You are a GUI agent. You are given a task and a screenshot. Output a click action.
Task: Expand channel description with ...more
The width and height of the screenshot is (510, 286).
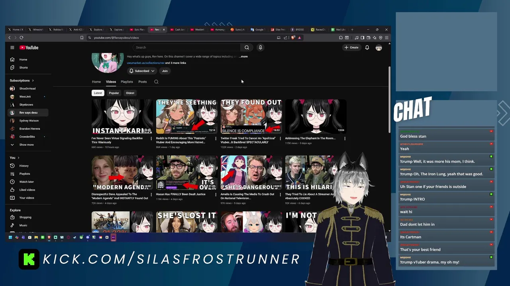(243, 57)
